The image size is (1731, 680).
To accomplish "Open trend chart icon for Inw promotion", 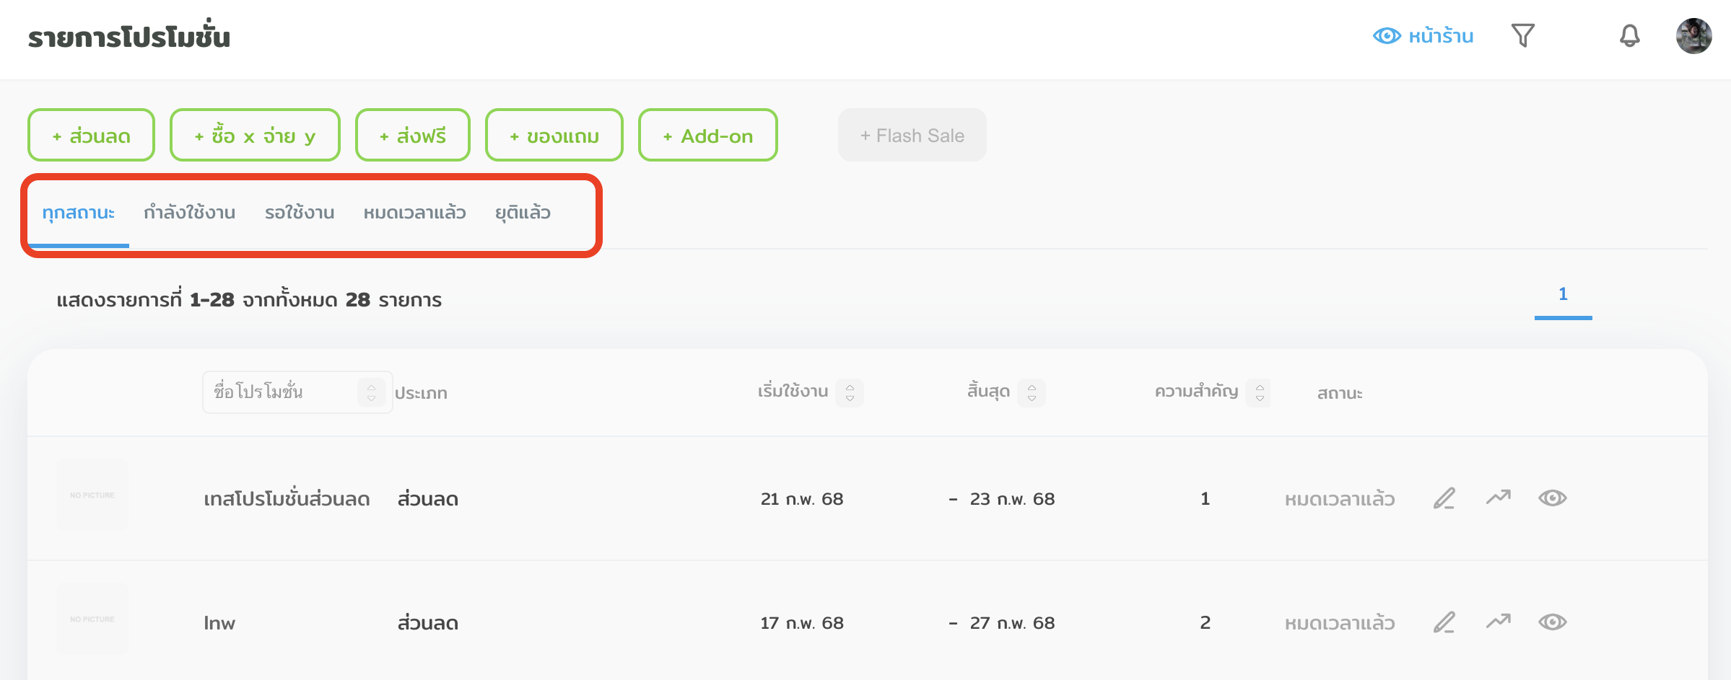I will pyautogui.click(x=1498, y=622).
